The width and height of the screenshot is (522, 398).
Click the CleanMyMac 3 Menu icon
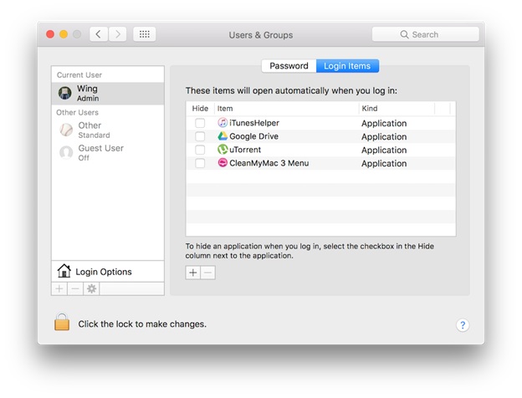click(x=223, y=163)
